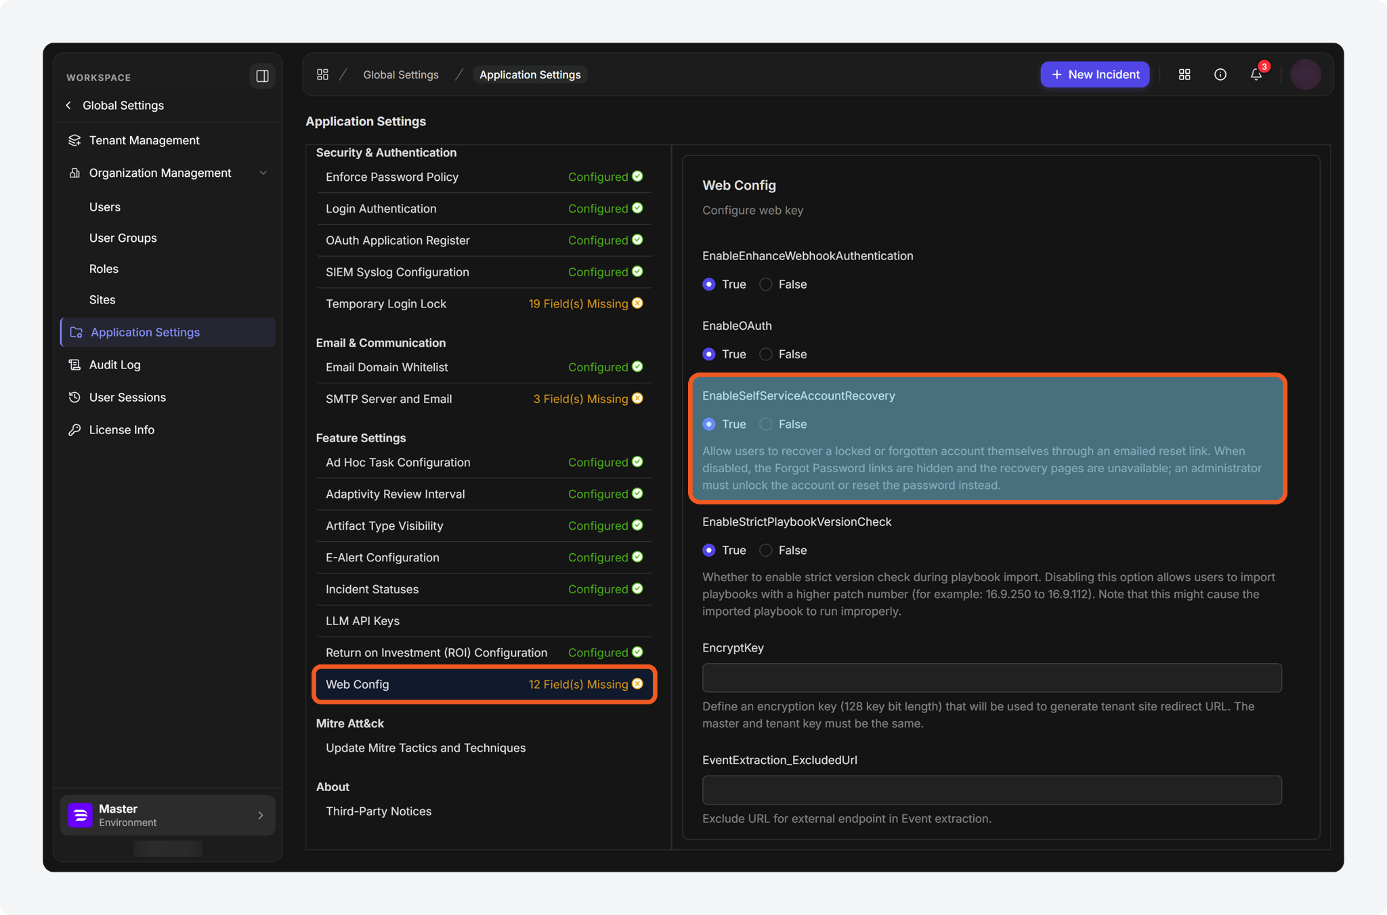Image resolution: width=1387 pixels, height=915 pixels.
Task: Select Email Domain Whitelist row
Action: click(484, 367)
